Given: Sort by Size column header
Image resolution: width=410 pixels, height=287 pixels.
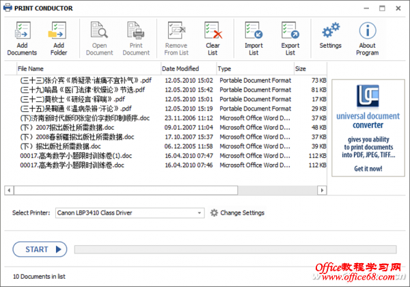Looking at the screenshot, I should click(x=310, y=69).
